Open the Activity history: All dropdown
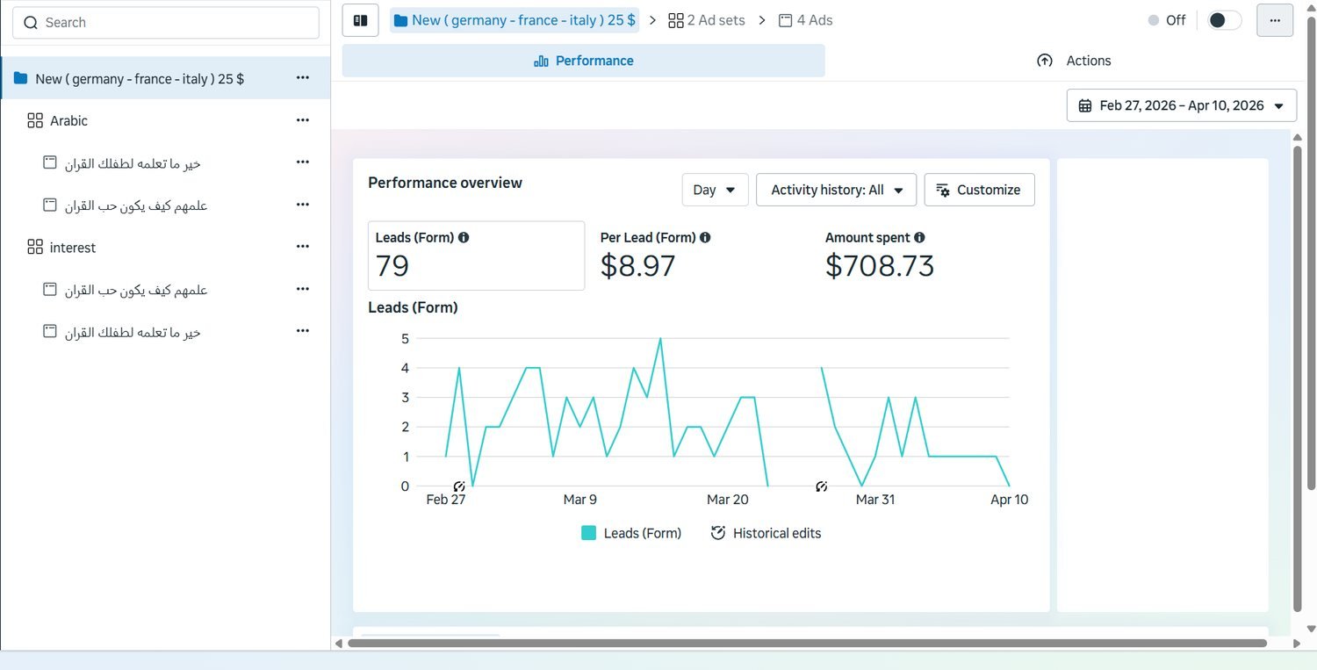Viewport: 1317px width, 670px height. (836, 190)
